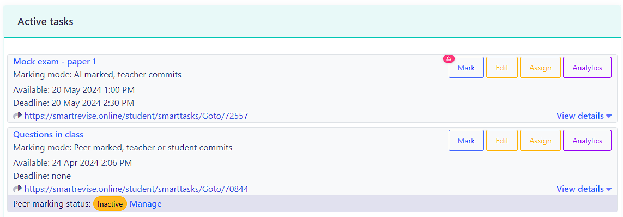Click share arrow icon beside Goto/70844 link
623x217 pixels.
click(17, 189)
